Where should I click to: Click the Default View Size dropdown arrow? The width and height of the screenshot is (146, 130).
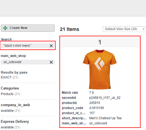pos(143,29)
